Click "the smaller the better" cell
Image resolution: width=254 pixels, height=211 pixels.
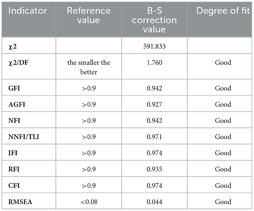[x=89, y=67]
